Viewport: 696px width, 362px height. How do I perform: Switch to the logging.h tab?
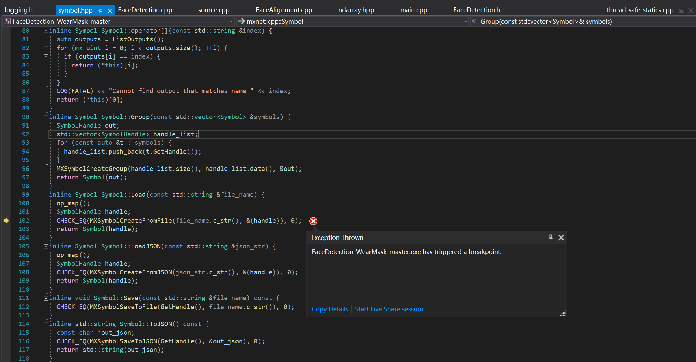tap(19, 10)
